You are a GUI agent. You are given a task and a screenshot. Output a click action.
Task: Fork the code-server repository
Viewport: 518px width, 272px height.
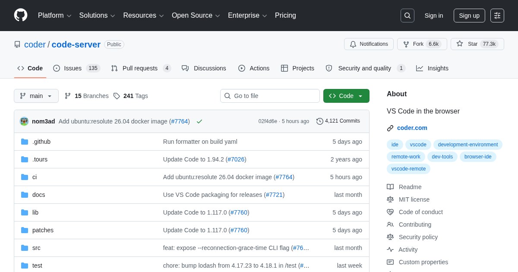coord(422,44)
